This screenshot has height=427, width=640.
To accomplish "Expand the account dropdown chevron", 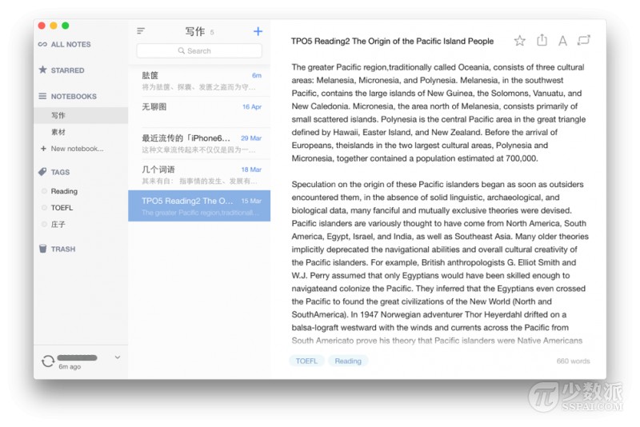I will tap(118, 357).
